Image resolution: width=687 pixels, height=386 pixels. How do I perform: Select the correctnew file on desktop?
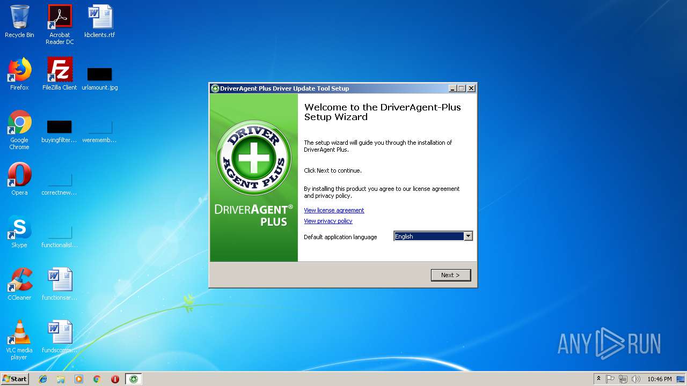point(60,184)
